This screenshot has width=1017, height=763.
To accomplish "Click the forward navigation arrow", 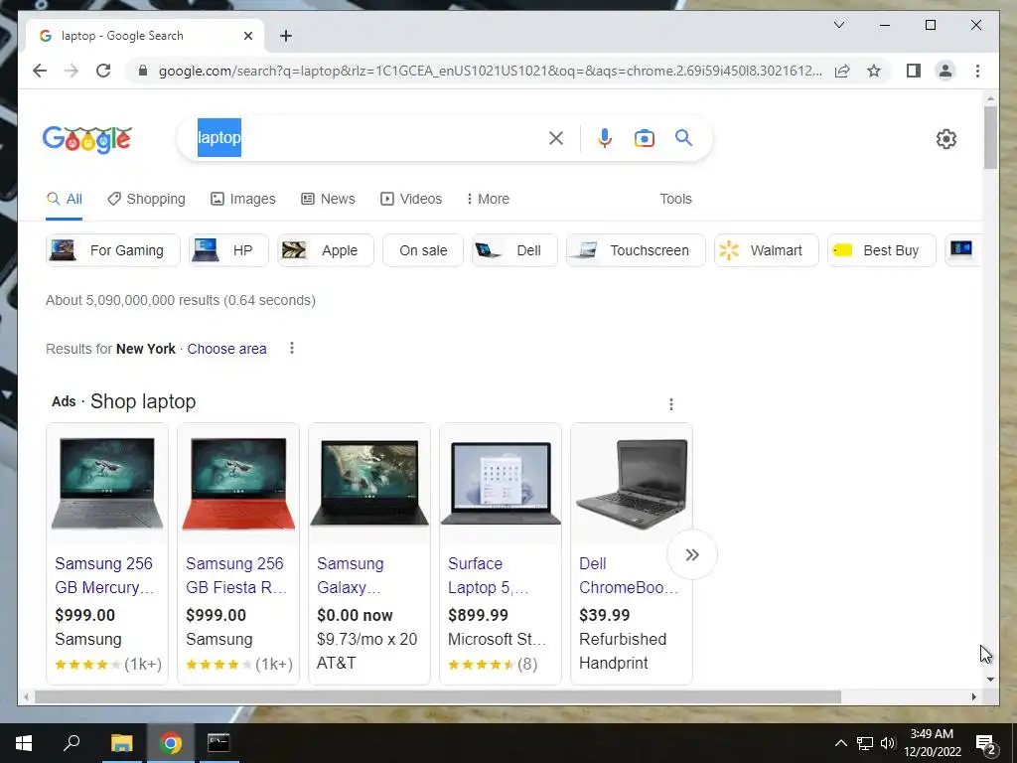I will [x=72, y=71].
